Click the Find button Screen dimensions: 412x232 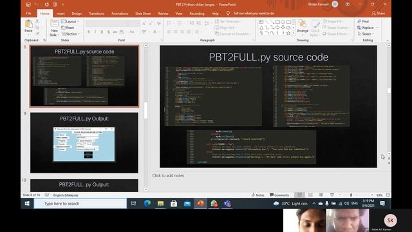[x=363, y=21]
